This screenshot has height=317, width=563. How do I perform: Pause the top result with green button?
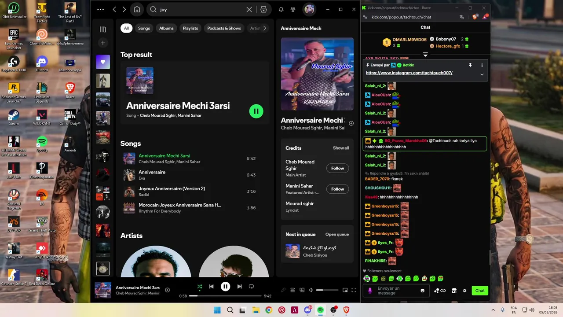pos(256,111)
